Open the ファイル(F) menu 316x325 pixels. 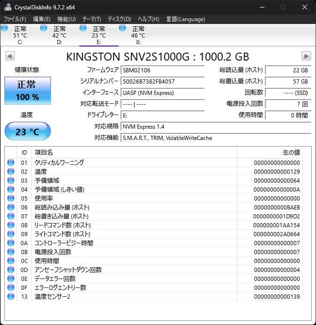point(15,19)
